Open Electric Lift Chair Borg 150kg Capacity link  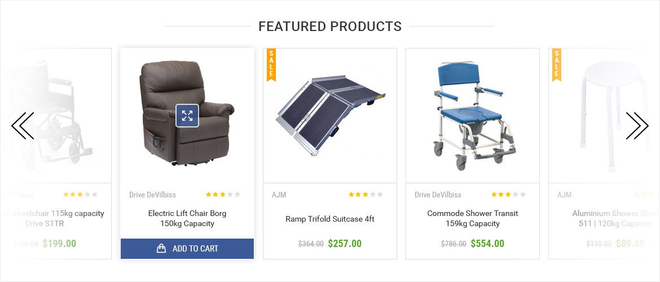click(187, 218)
